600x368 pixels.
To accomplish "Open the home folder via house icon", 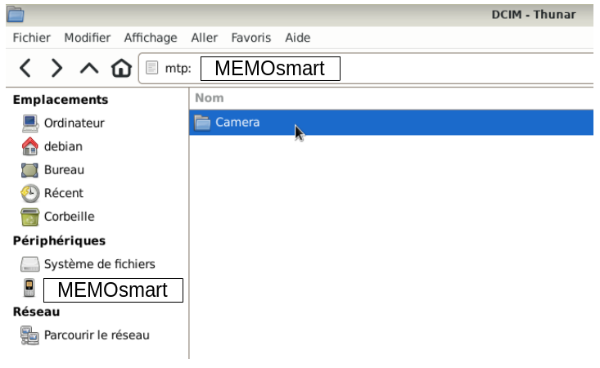I will pos(121,68).
